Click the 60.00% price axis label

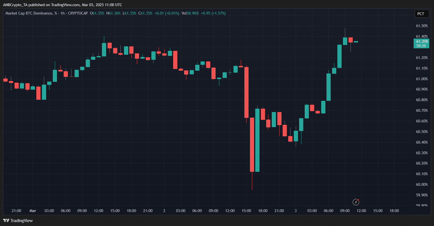click(x=422, y=184)
